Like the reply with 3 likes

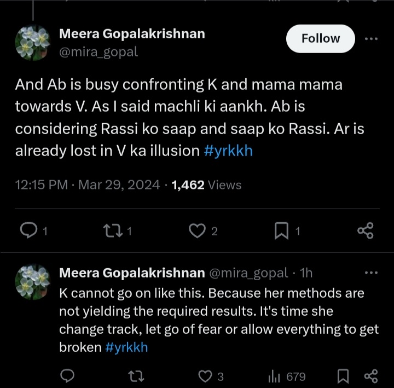pos(205,376)
